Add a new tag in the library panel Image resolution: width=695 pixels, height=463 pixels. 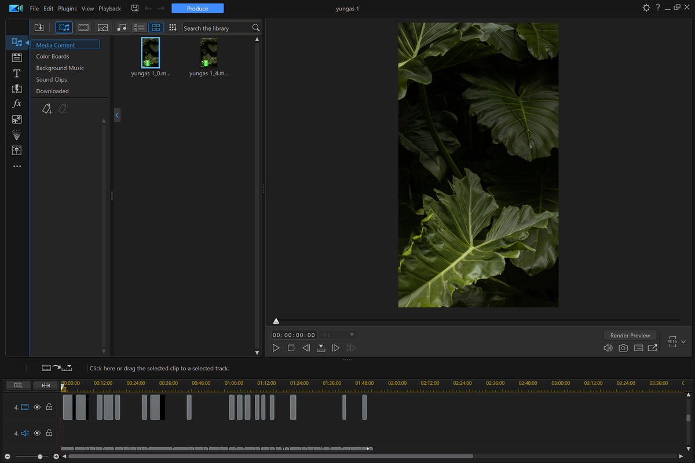coord(47,109)
